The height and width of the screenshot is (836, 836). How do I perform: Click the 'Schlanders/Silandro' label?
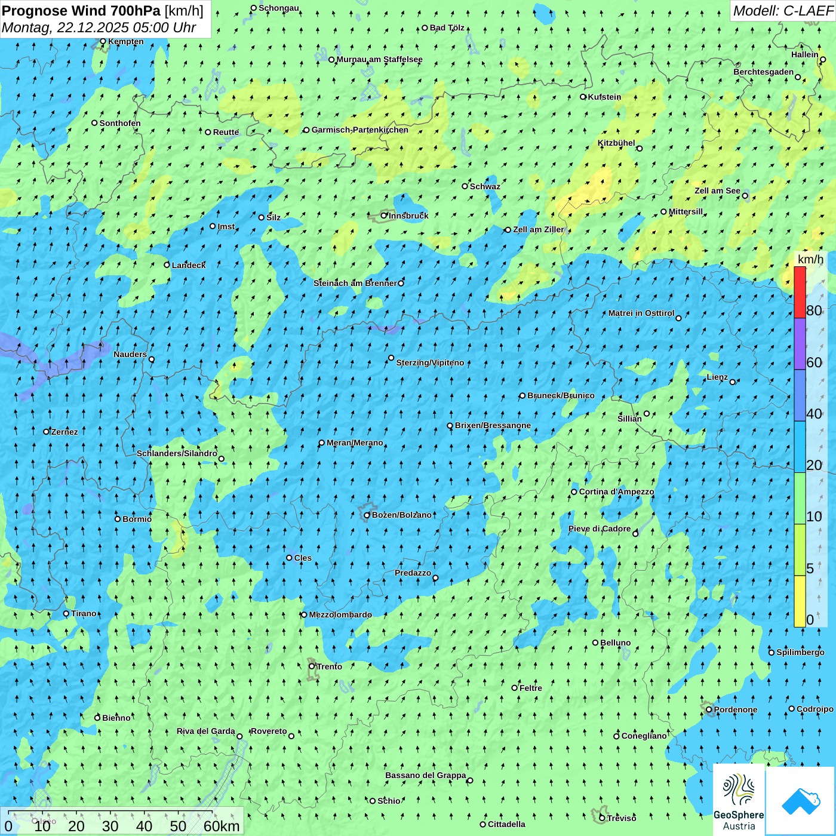point(177,453)
